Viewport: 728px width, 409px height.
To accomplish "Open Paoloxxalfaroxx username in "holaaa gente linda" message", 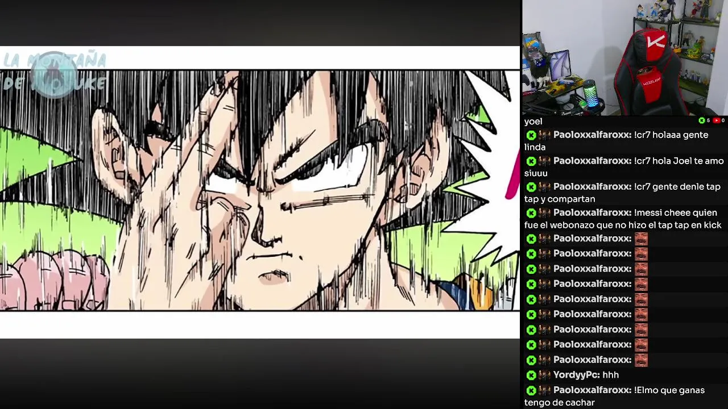I will [x=593, y=135].
